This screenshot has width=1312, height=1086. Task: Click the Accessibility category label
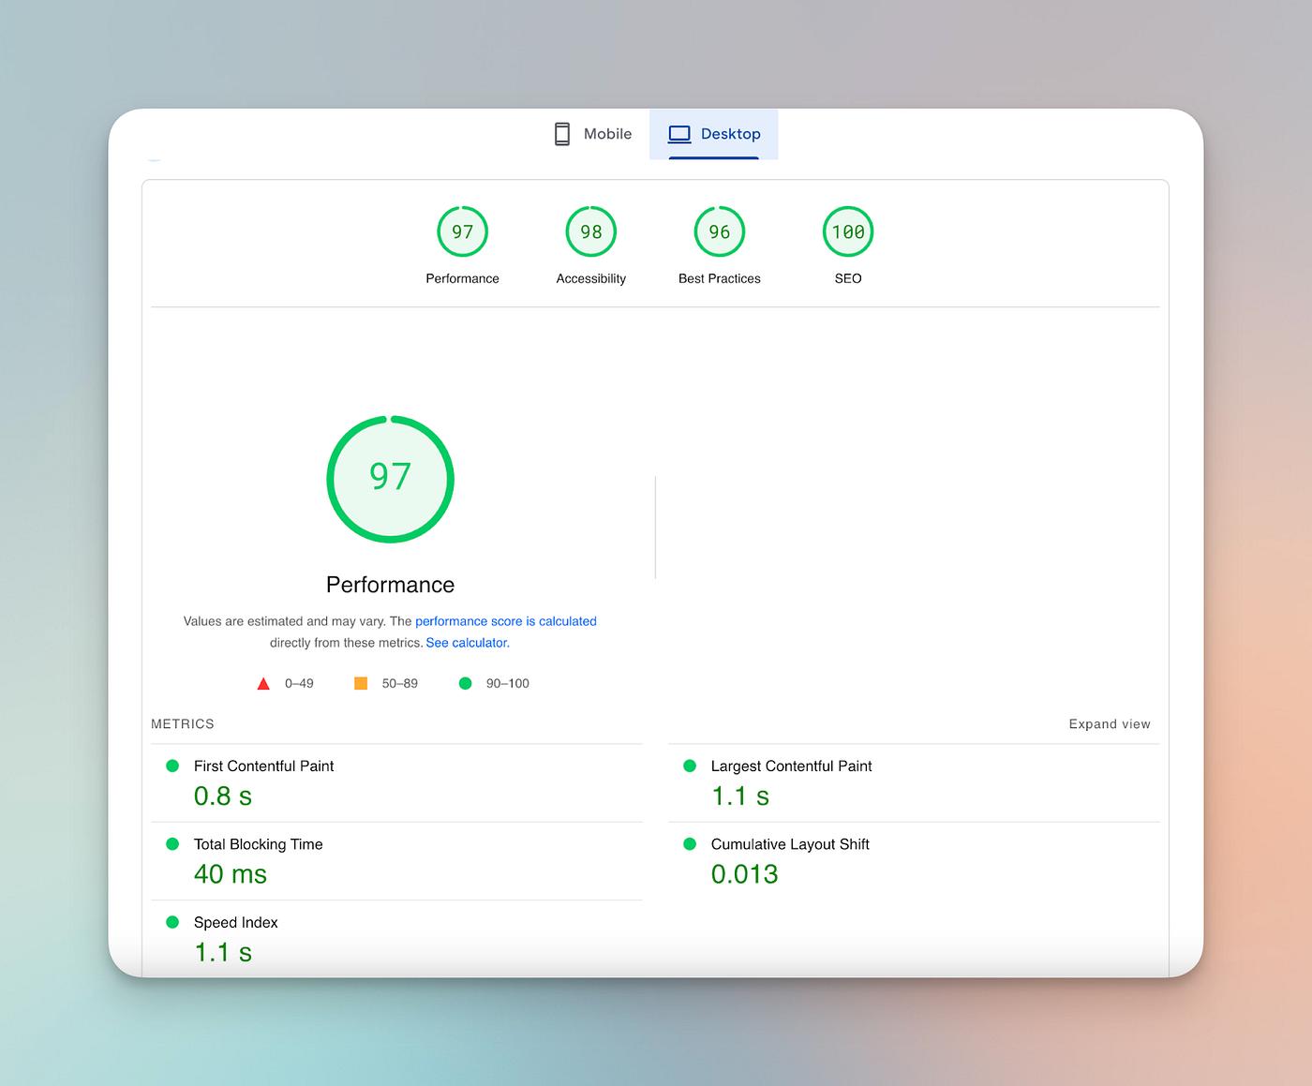tap(591, 278)
